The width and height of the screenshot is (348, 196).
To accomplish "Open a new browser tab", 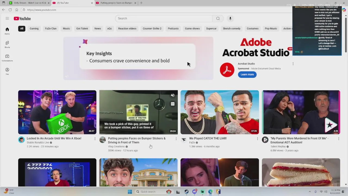I will [x=141, y=3].
